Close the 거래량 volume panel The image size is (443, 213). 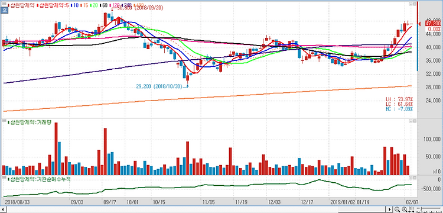tap(415, 121)
